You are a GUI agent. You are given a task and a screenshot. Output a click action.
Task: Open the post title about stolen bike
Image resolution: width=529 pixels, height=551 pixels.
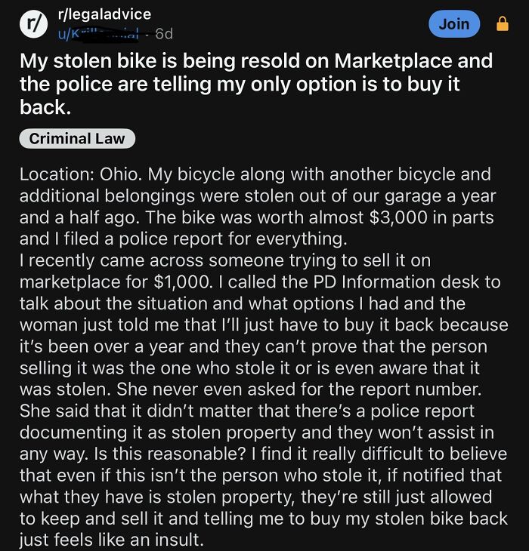tap(256, 84)
